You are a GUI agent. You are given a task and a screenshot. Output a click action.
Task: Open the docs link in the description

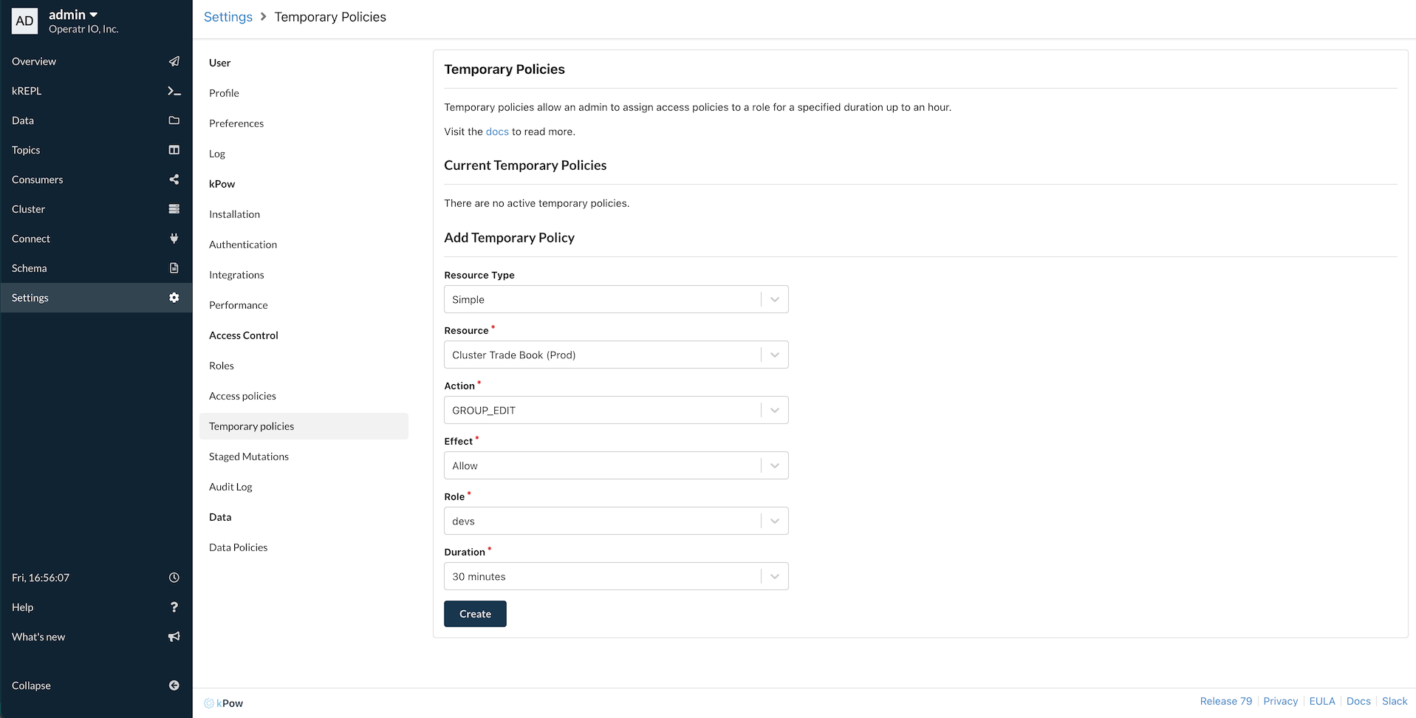496,131
